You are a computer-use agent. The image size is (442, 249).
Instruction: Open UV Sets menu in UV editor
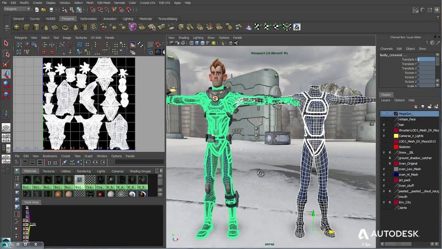pyautogui.click(x=96, y=37)
